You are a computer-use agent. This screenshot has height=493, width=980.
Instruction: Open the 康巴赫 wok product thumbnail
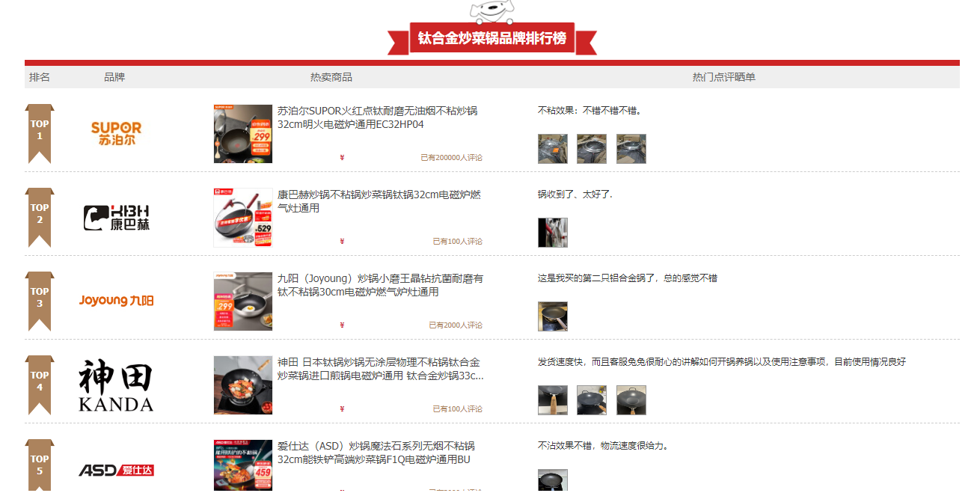tap(243, 218)
